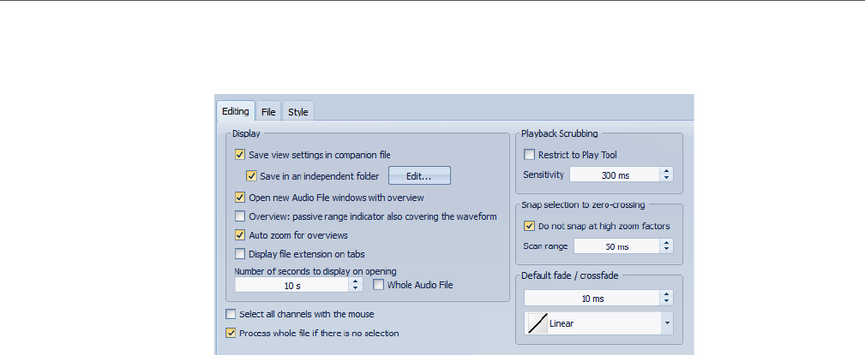Uncheck Process whole file if no selection

point(230,333)
